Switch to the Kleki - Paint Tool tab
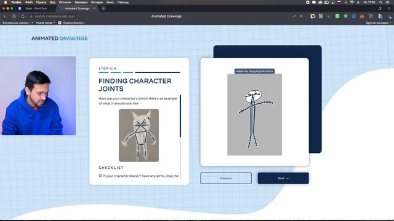 coord(36,8)
